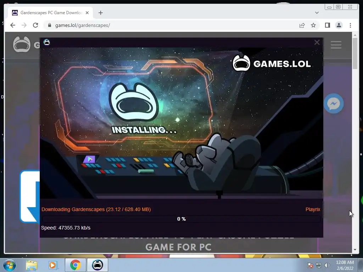Open the Messenger chat bubble
This screenshot has height=272, width=363.
334,103
